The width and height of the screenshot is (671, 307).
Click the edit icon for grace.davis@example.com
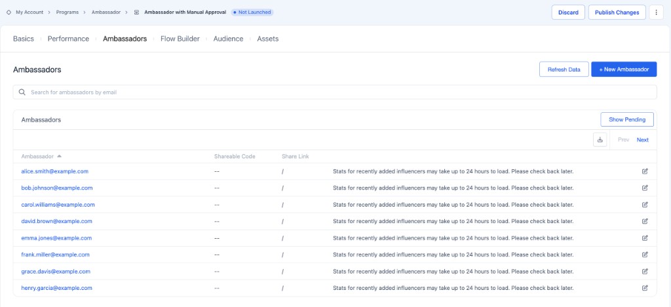tap(645, 272)
